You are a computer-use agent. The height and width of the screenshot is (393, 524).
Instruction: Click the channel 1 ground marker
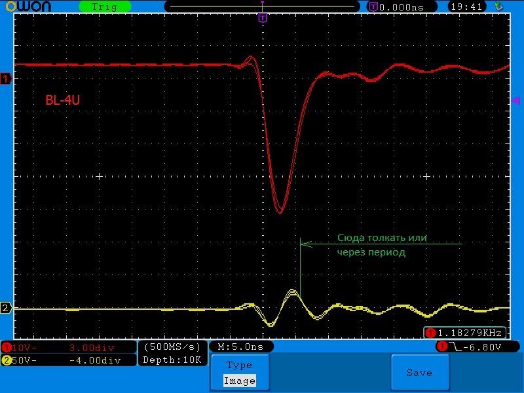(x=6, y=79)
